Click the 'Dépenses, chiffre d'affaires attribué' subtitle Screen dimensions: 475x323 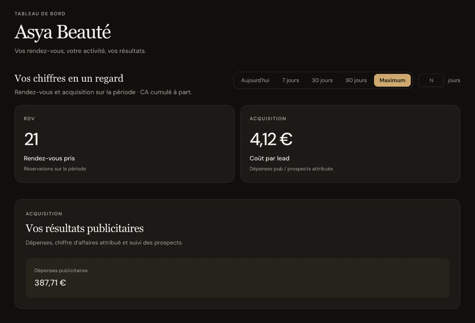pos(104,243)
